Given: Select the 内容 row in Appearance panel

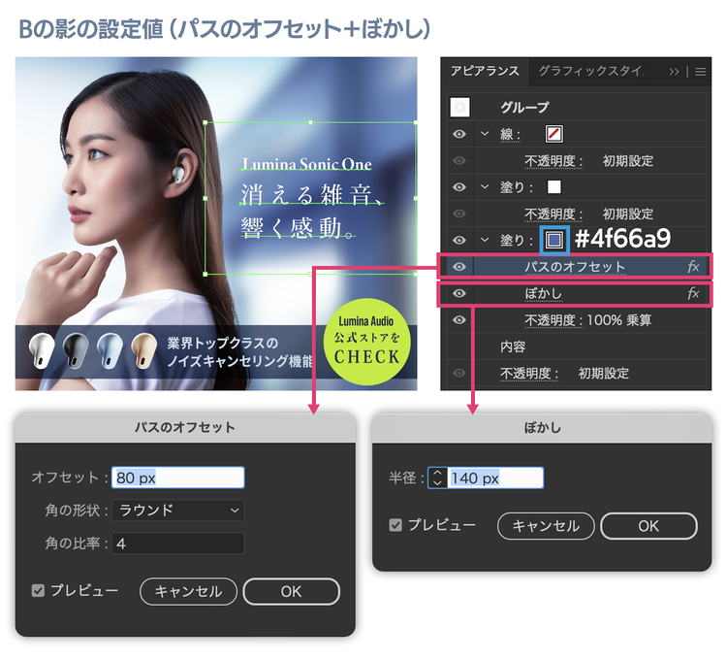Looking at the screenshot, I should 577,346.
